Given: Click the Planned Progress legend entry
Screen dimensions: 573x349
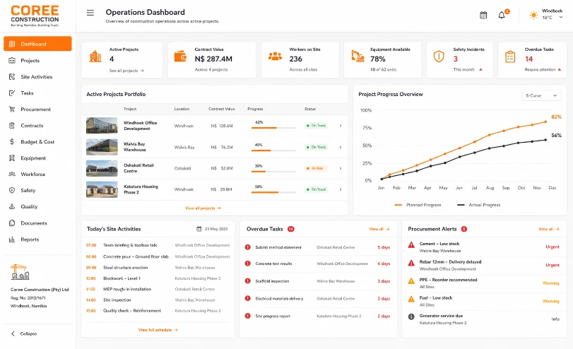Looking at the screenshot, I should [418, 205].
